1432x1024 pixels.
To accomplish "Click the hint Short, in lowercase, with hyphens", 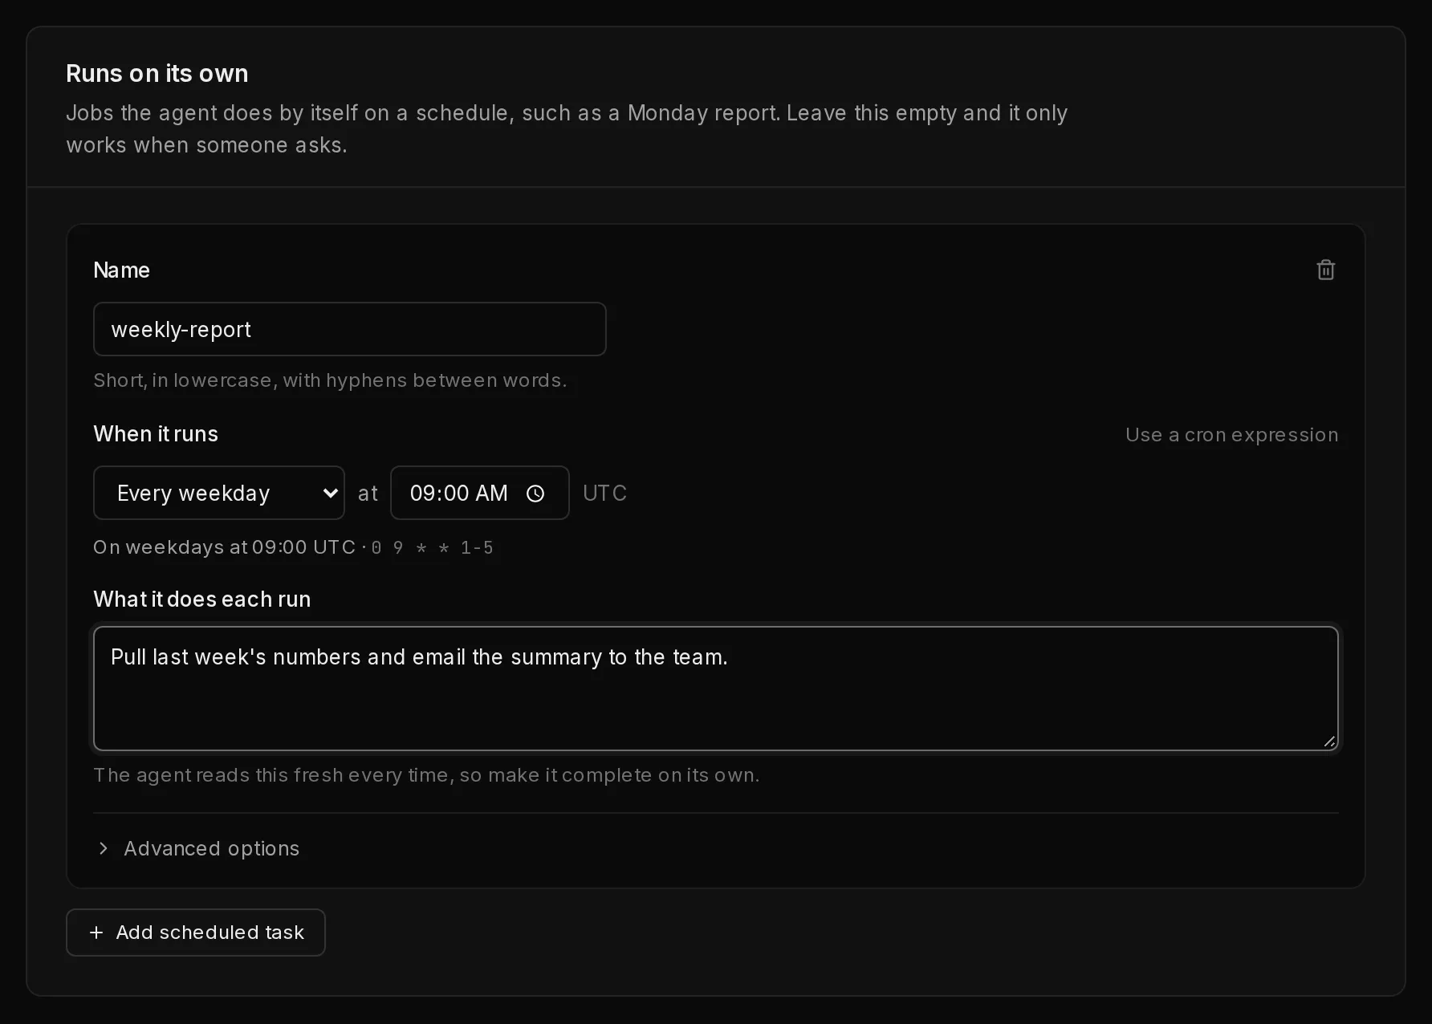I will click(x=330, y=380).
